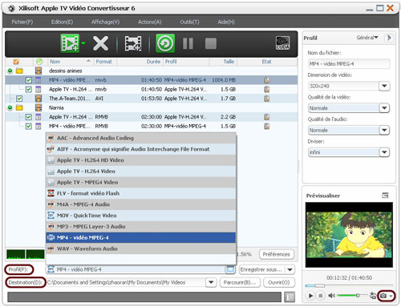401x307 pixels.
Task: Pause conversion with the pause icon
Action: (x=188, y=43)
